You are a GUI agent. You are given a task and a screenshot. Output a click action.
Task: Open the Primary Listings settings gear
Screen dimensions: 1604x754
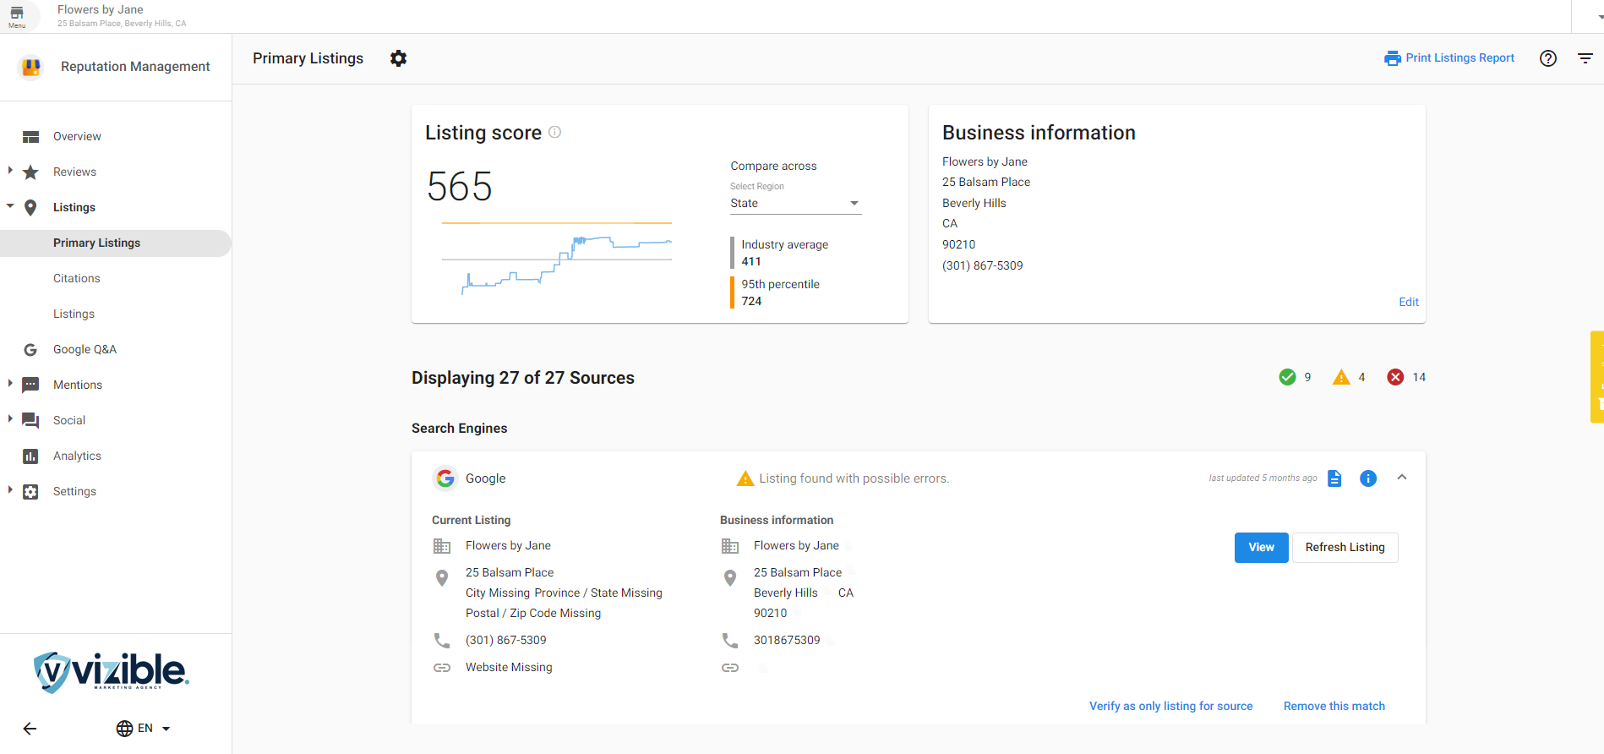[x=398, y=58]
